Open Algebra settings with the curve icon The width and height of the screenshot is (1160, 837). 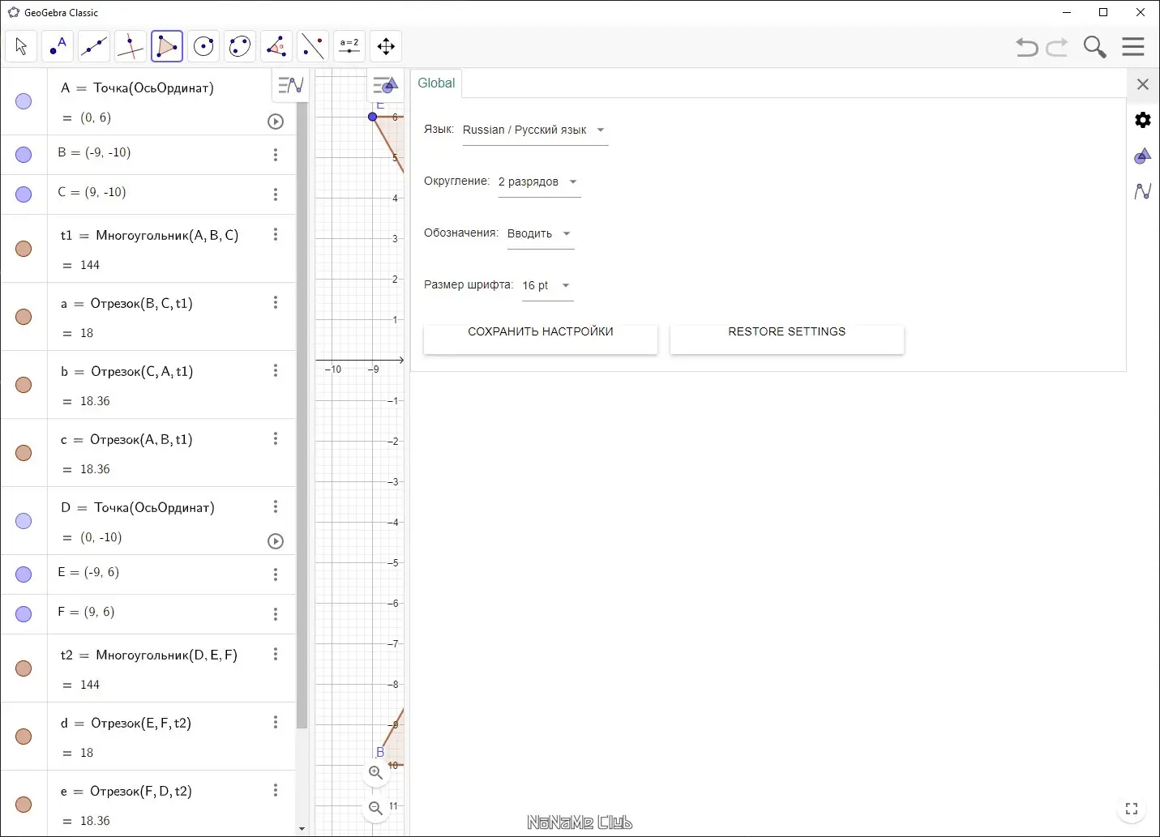[1143, 191]
